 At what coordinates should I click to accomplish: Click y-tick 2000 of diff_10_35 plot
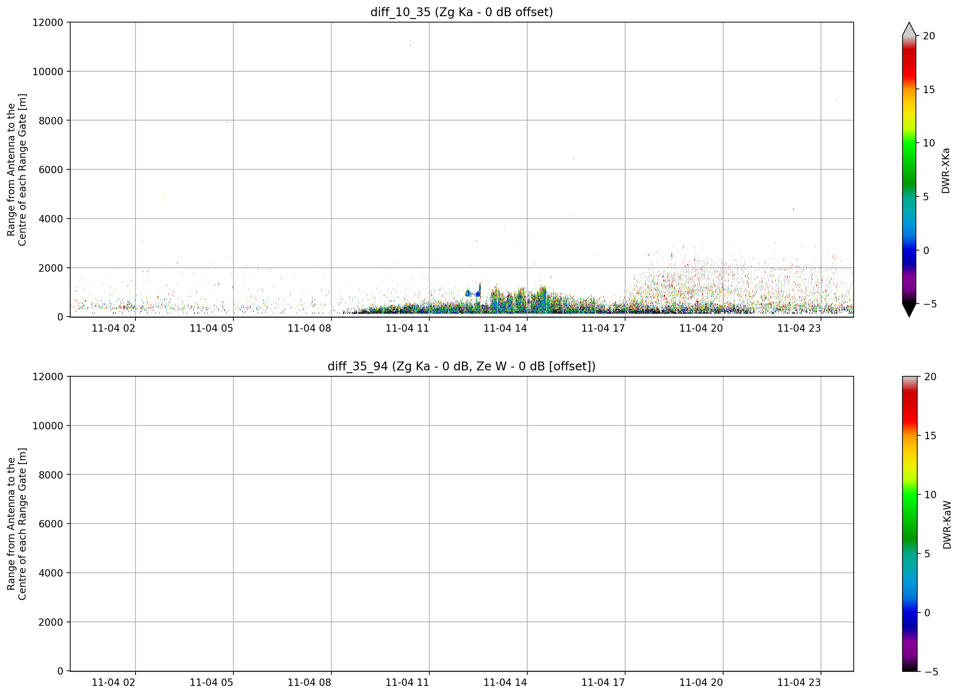[51, 268]
